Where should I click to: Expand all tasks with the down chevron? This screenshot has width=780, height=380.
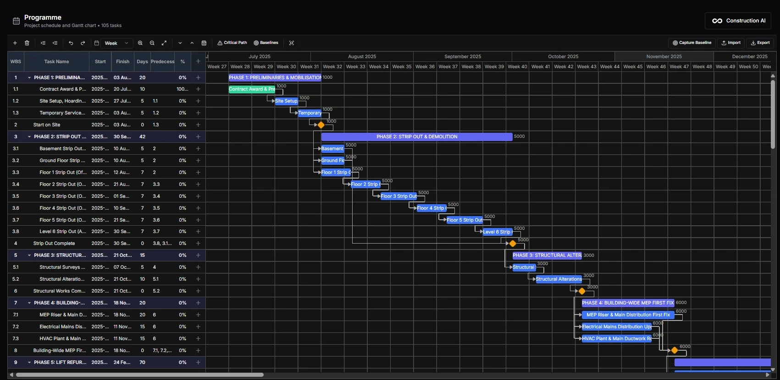click(x=180, y=43)
